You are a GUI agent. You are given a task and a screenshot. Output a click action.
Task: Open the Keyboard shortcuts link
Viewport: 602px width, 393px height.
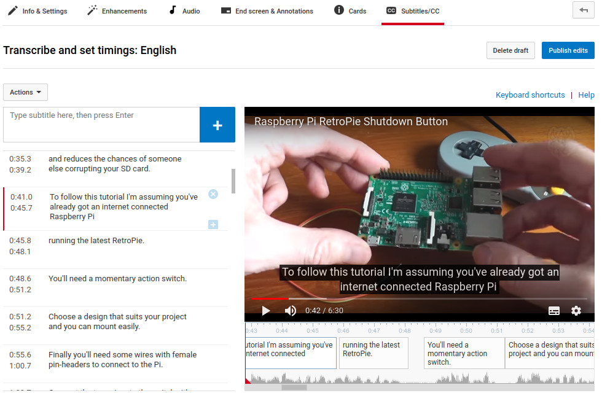point(530,95)
